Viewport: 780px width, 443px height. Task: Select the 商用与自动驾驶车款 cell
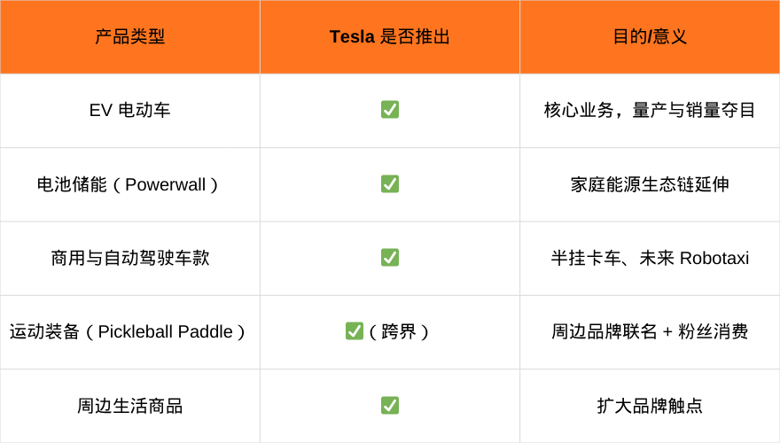tap(129, 258)
